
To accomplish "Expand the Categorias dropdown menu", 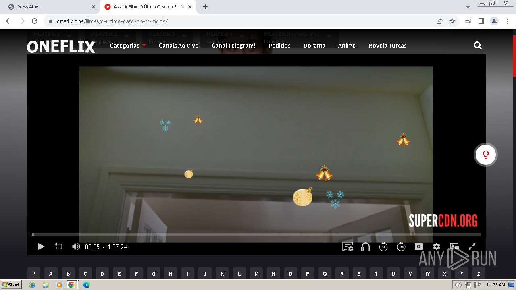I will (x=128, y=46).
